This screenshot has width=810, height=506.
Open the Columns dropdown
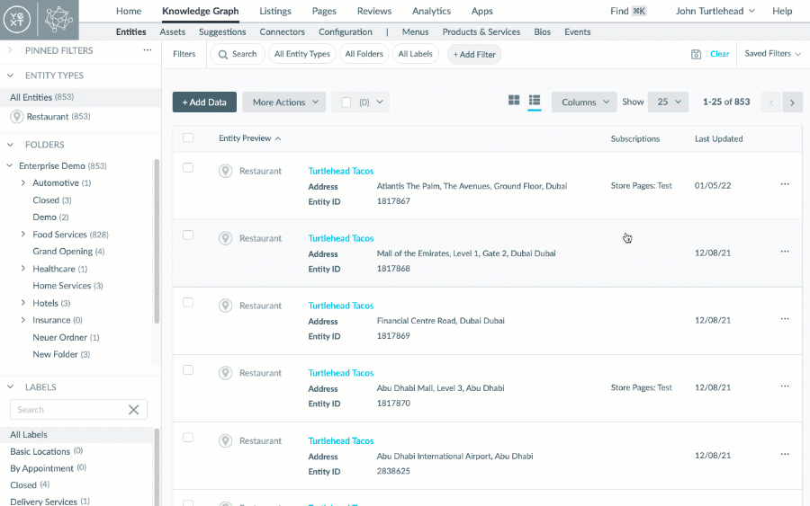tap(584, 102)
